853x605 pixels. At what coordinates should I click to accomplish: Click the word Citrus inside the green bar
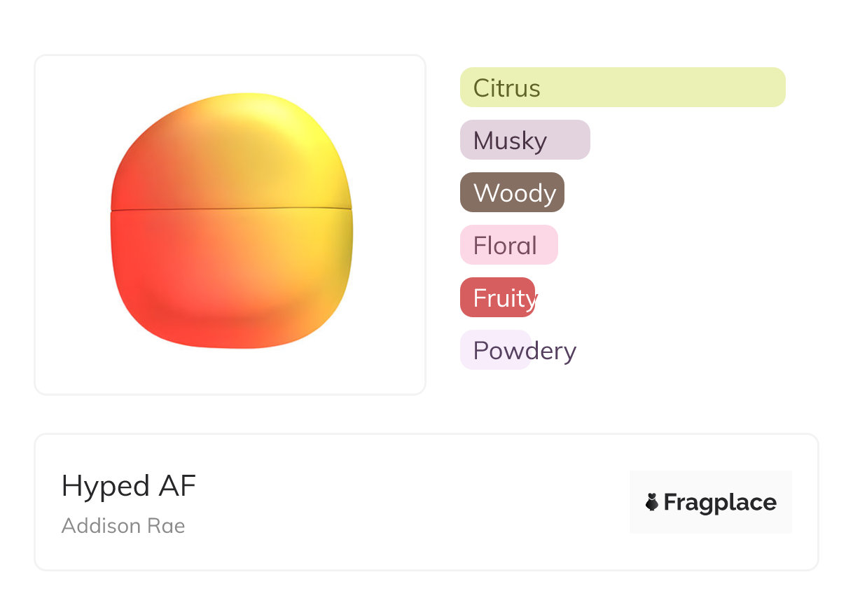point(506,88)
